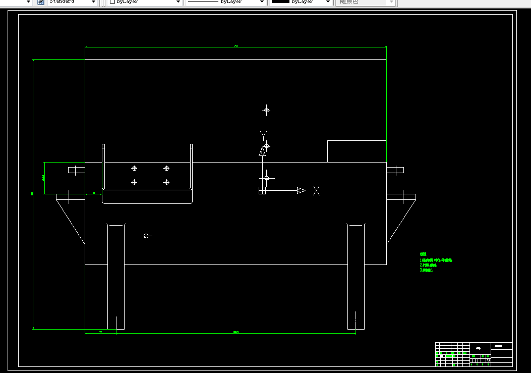Expand the leftmost toolbar dropdown arrow

click(28, 2)
